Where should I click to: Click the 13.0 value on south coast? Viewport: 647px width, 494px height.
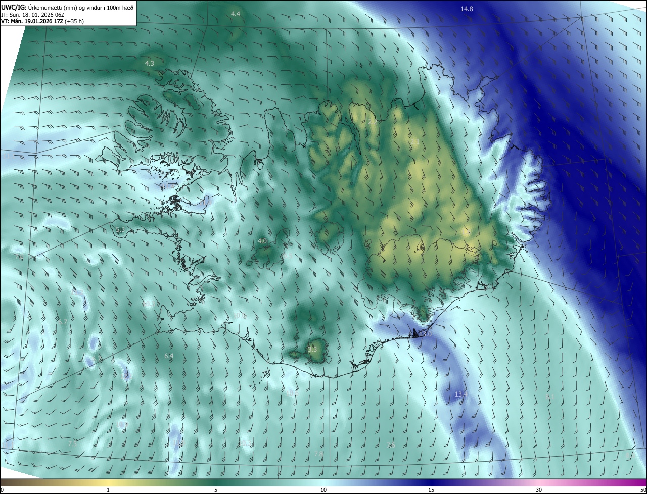point(425,334)
